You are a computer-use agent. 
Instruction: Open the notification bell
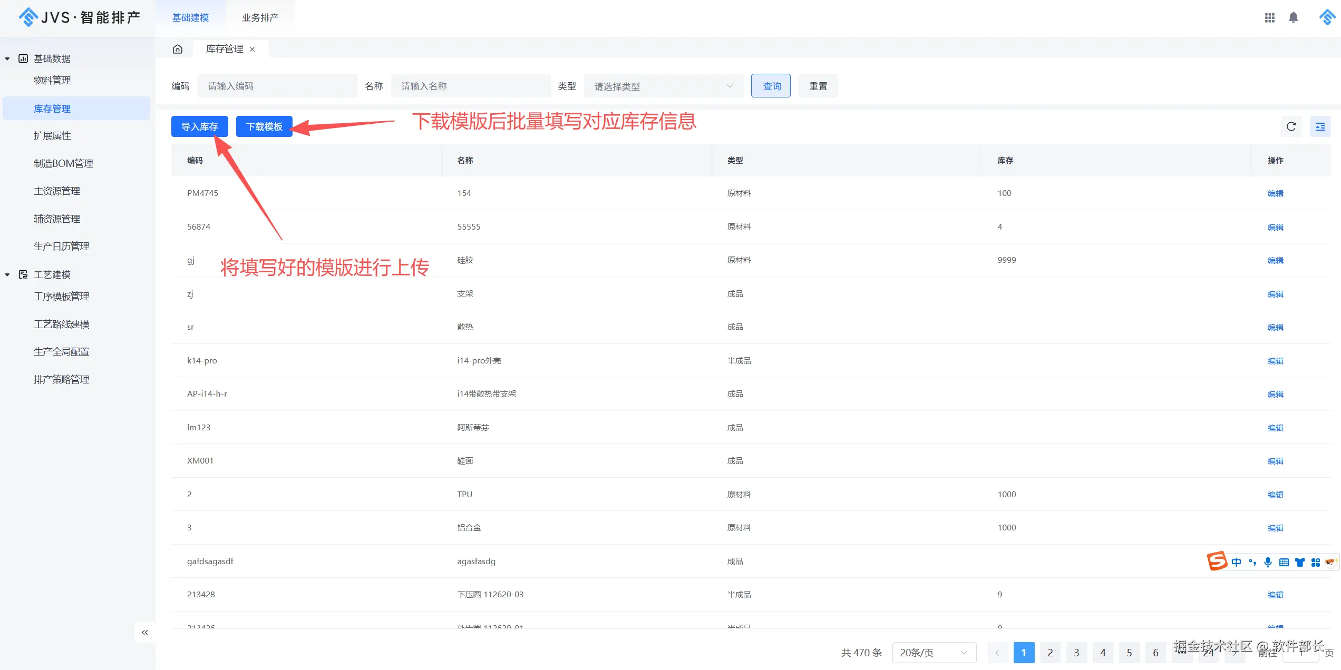[x=1293, y=17]
